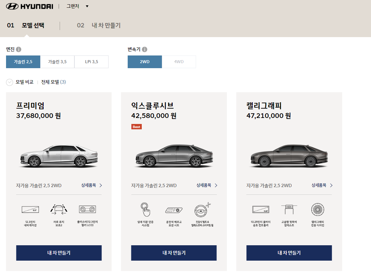The image size is (371, 275).
Task: Click the 엔진 label text
Action: 10,49
